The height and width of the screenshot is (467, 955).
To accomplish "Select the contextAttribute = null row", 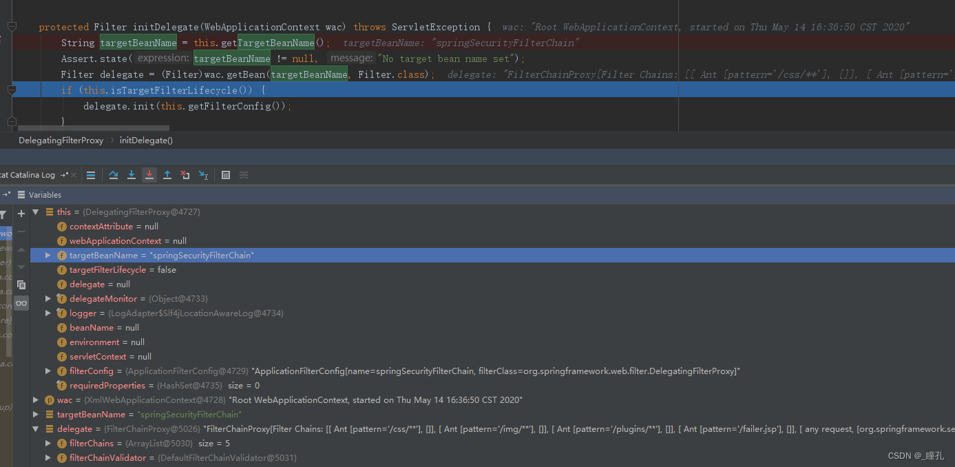I will [492, 227].
